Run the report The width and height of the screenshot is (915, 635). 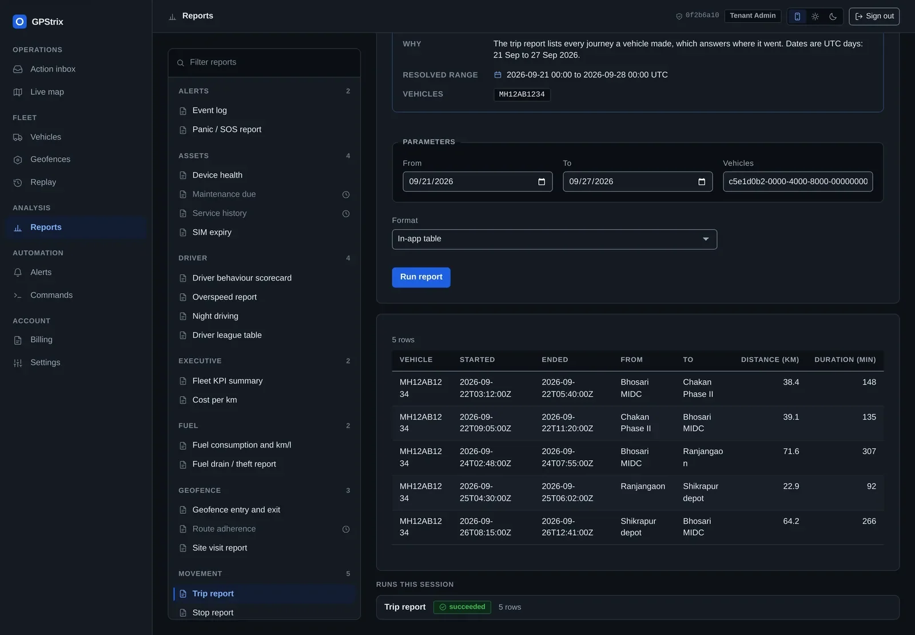point(421,277)
